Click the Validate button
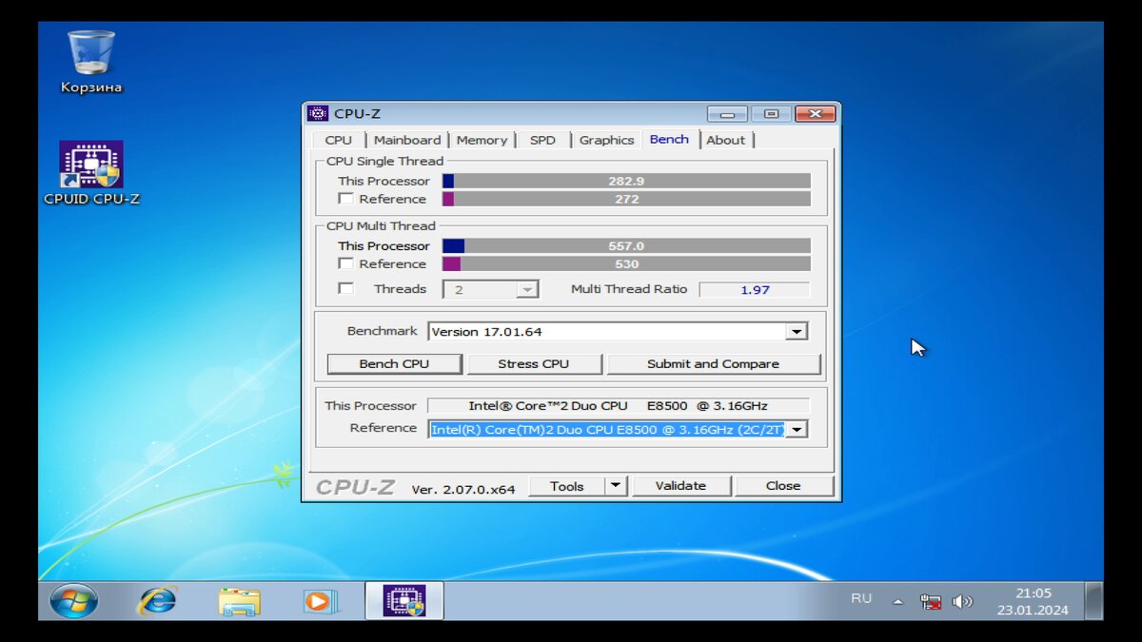The image size is (1142, 642). 680,486
